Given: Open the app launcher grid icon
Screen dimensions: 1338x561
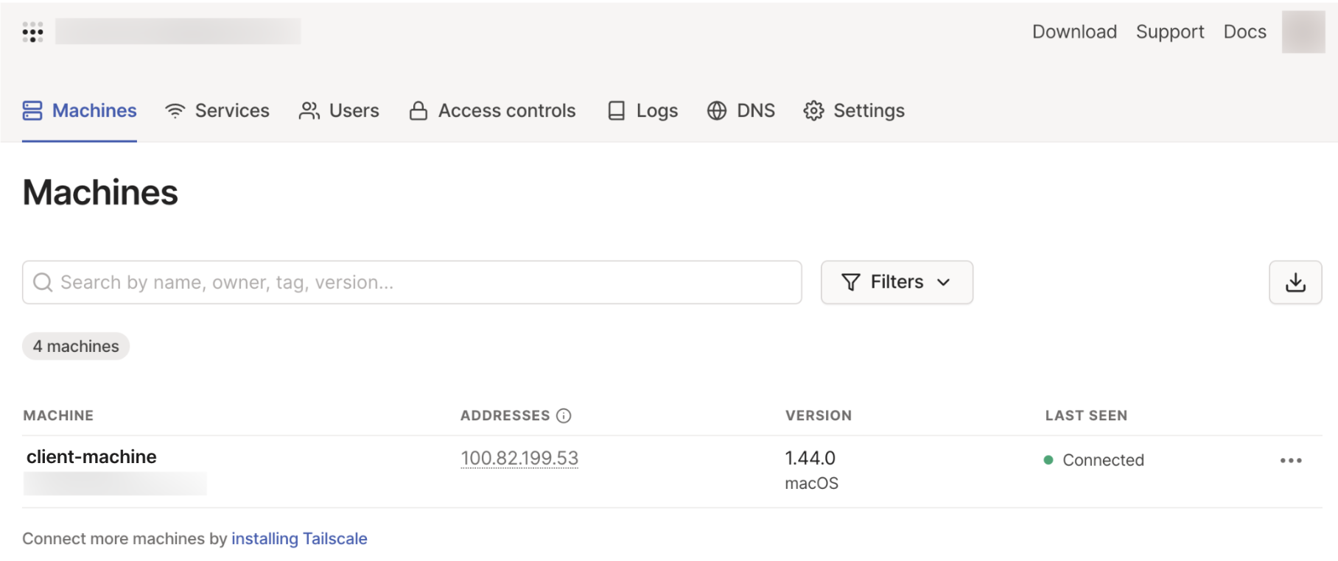Looking at the screenshot, I should [x=32, y=32].
